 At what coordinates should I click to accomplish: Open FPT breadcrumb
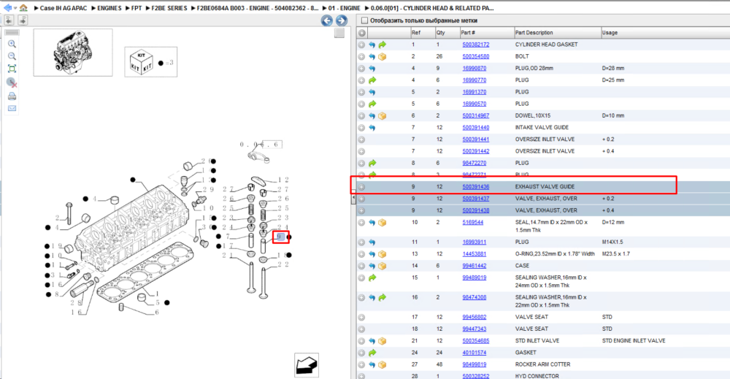(137, 8)
